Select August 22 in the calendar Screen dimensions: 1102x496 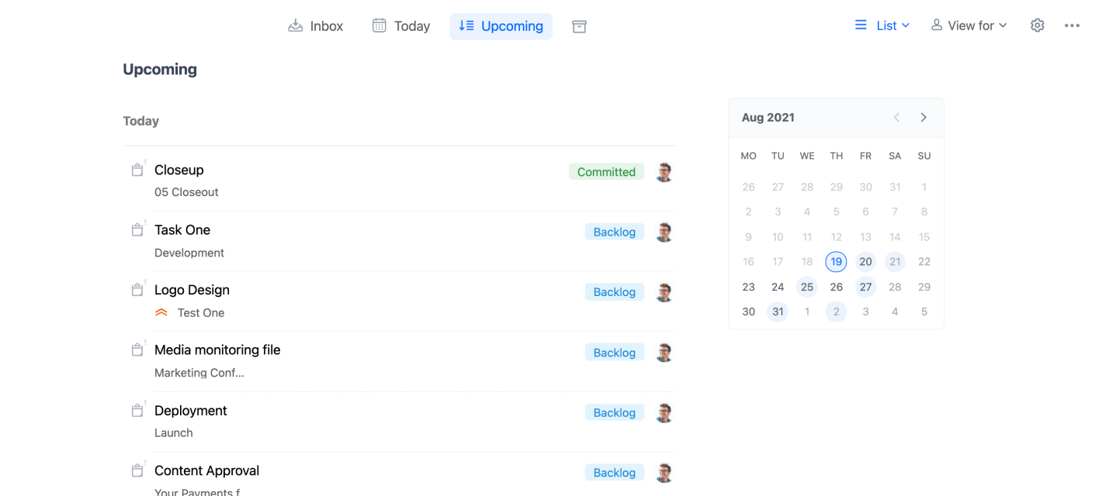(x=924, y=262)
